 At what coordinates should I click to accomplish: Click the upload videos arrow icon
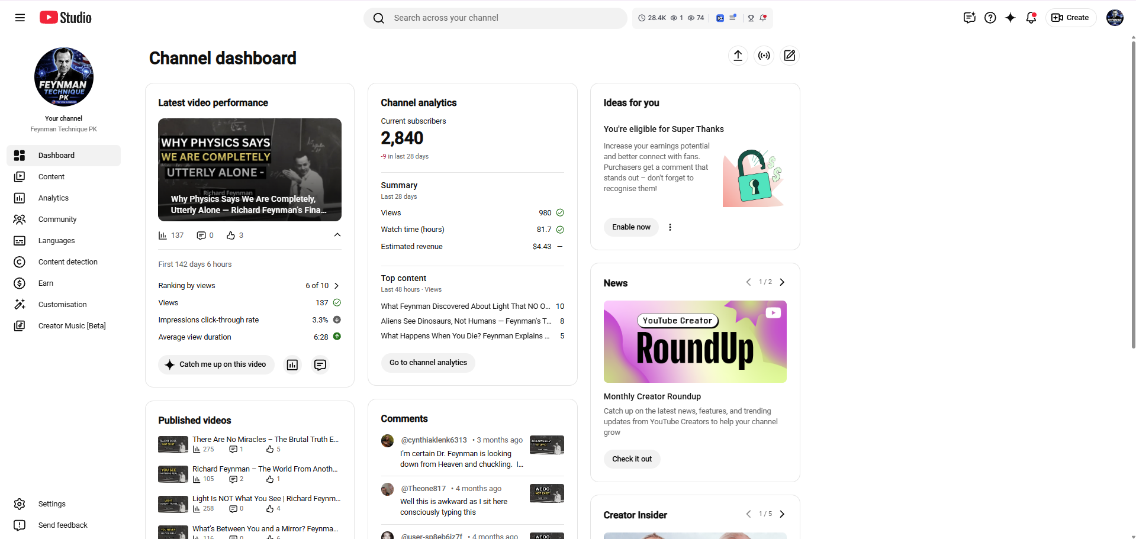click(x=738, y=56)
